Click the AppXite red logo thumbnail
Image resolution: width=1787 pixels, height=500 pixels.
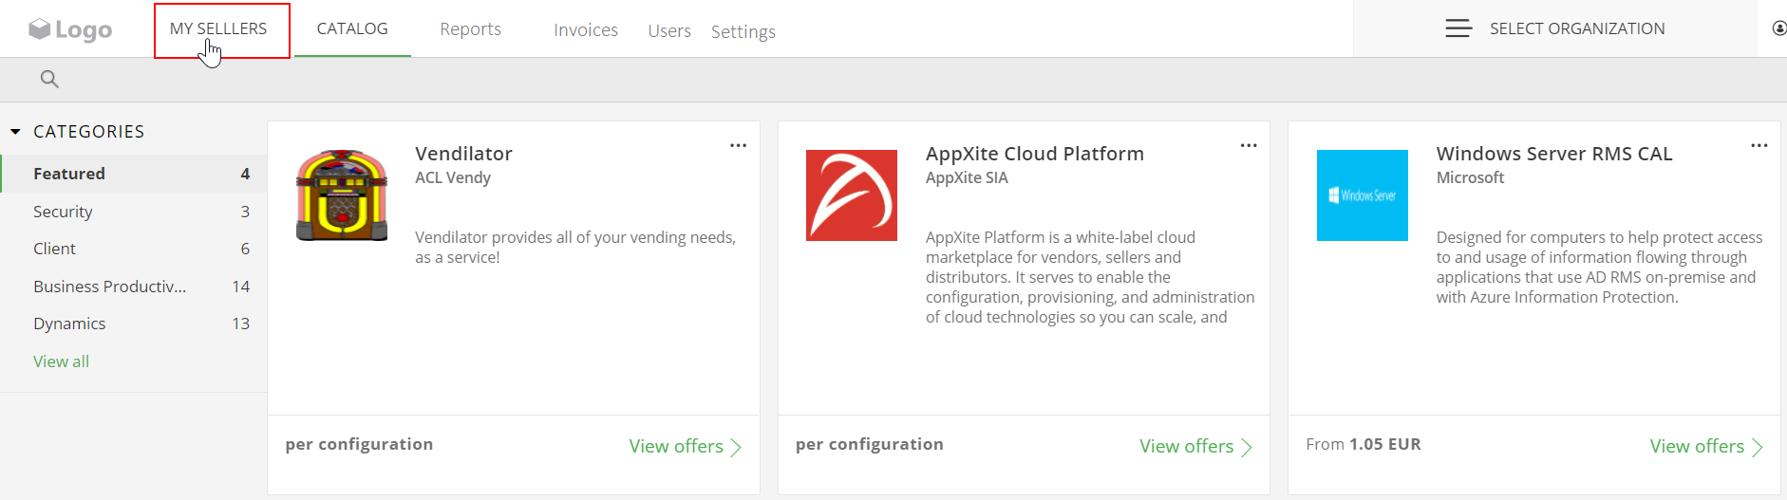pyautogui.click(x=852, y=195)
